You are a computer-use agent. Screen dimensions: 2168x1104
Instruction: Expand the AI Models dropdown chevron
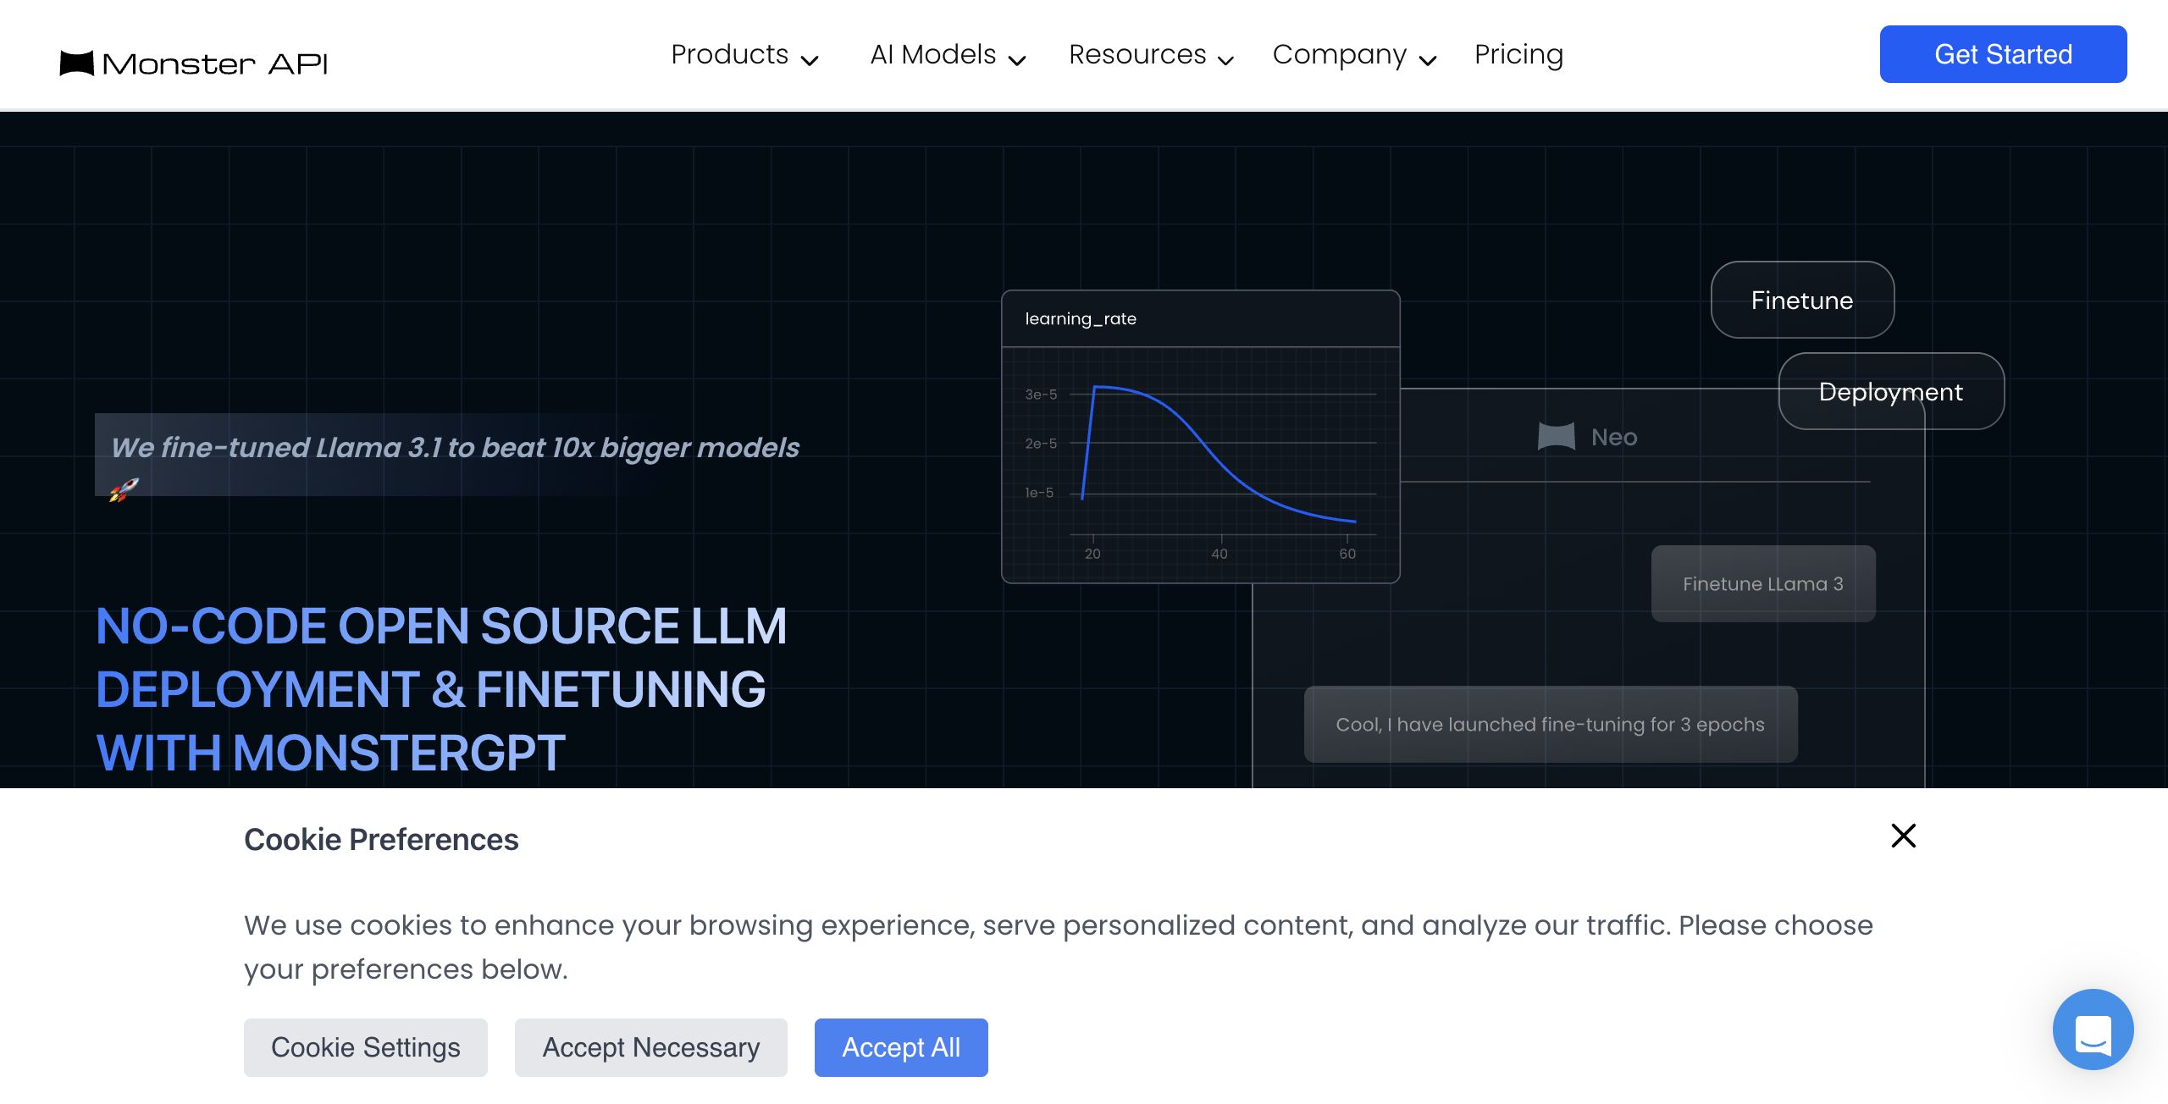coord(1017,60)
